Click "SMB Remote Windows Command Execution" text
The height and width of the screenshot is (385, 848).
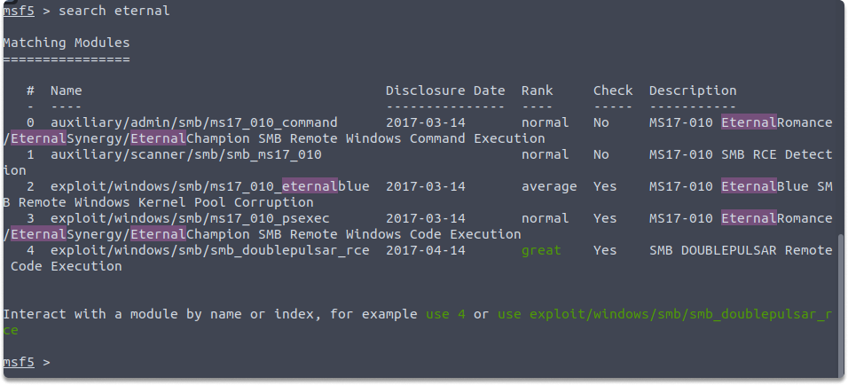pyautogui.click(x=401, y=139)
